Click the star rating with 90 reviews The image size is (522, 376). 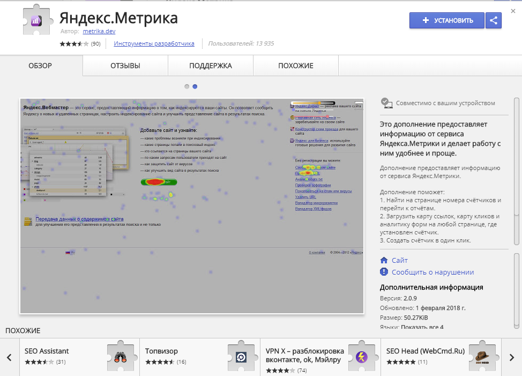coord(80,43)
